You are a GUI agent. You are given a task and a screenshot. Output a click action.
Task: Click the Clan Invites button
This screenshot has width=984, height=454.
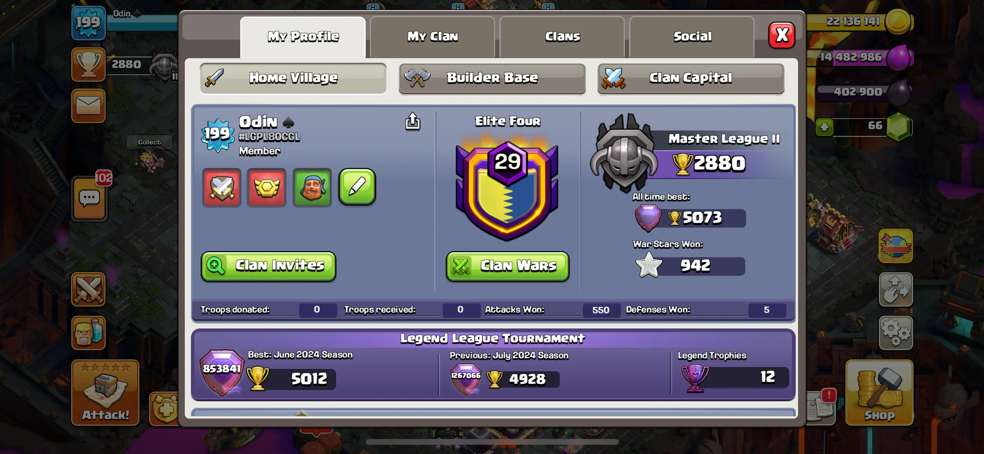268,266
